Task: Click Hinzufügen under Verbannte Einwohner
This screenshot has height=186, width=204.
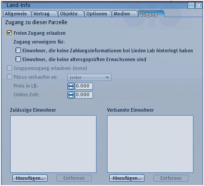Action: pyautogui.click(x=127, y=178)
